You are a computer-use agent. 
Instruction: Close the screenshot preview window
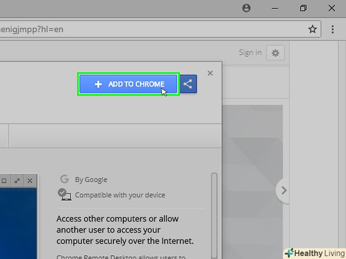(30, 181)
